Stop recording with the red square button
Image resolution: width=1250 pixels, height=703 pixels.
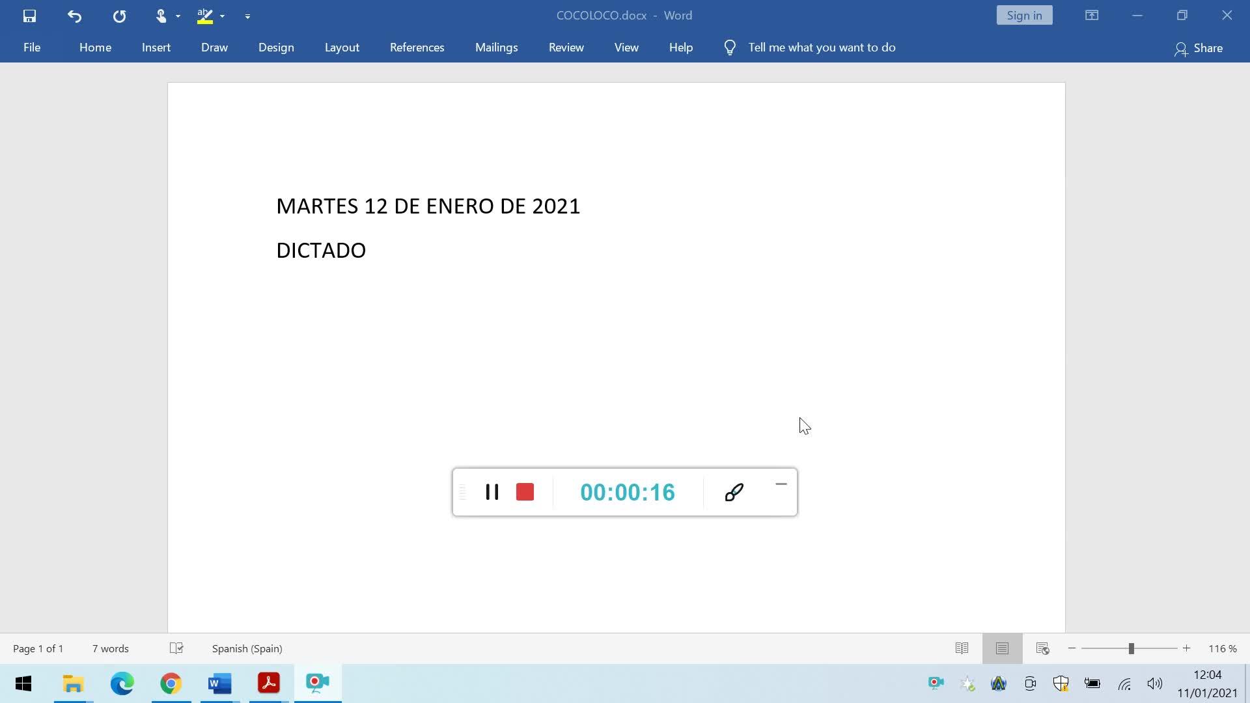click(x=525, y=492)
